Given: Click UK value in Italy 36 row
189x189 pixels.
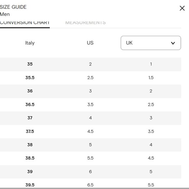Looking at the screenshot, I should tap(151, 91).
